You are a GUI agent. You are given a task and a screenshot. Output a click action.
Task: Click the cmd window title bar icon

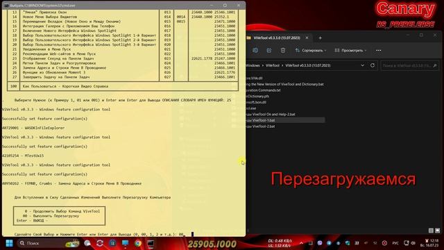point(6,6)
